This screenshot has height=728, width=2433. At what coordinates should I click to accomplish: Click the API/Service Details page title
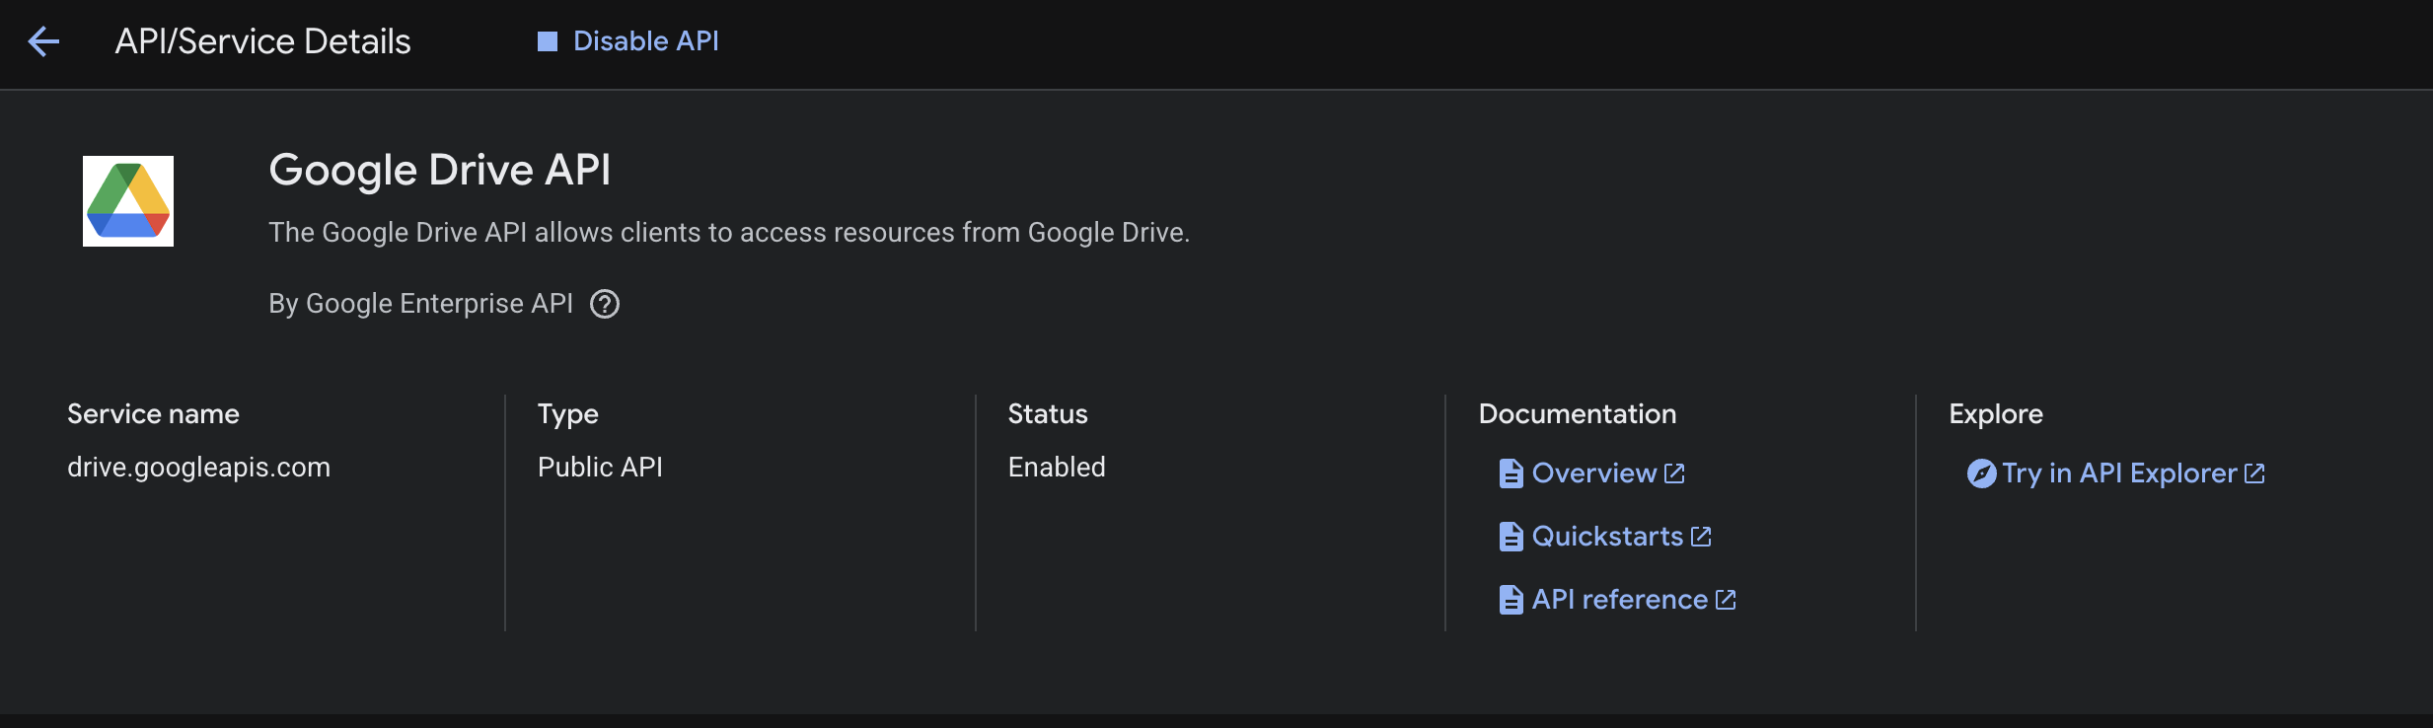click(262, 41)
